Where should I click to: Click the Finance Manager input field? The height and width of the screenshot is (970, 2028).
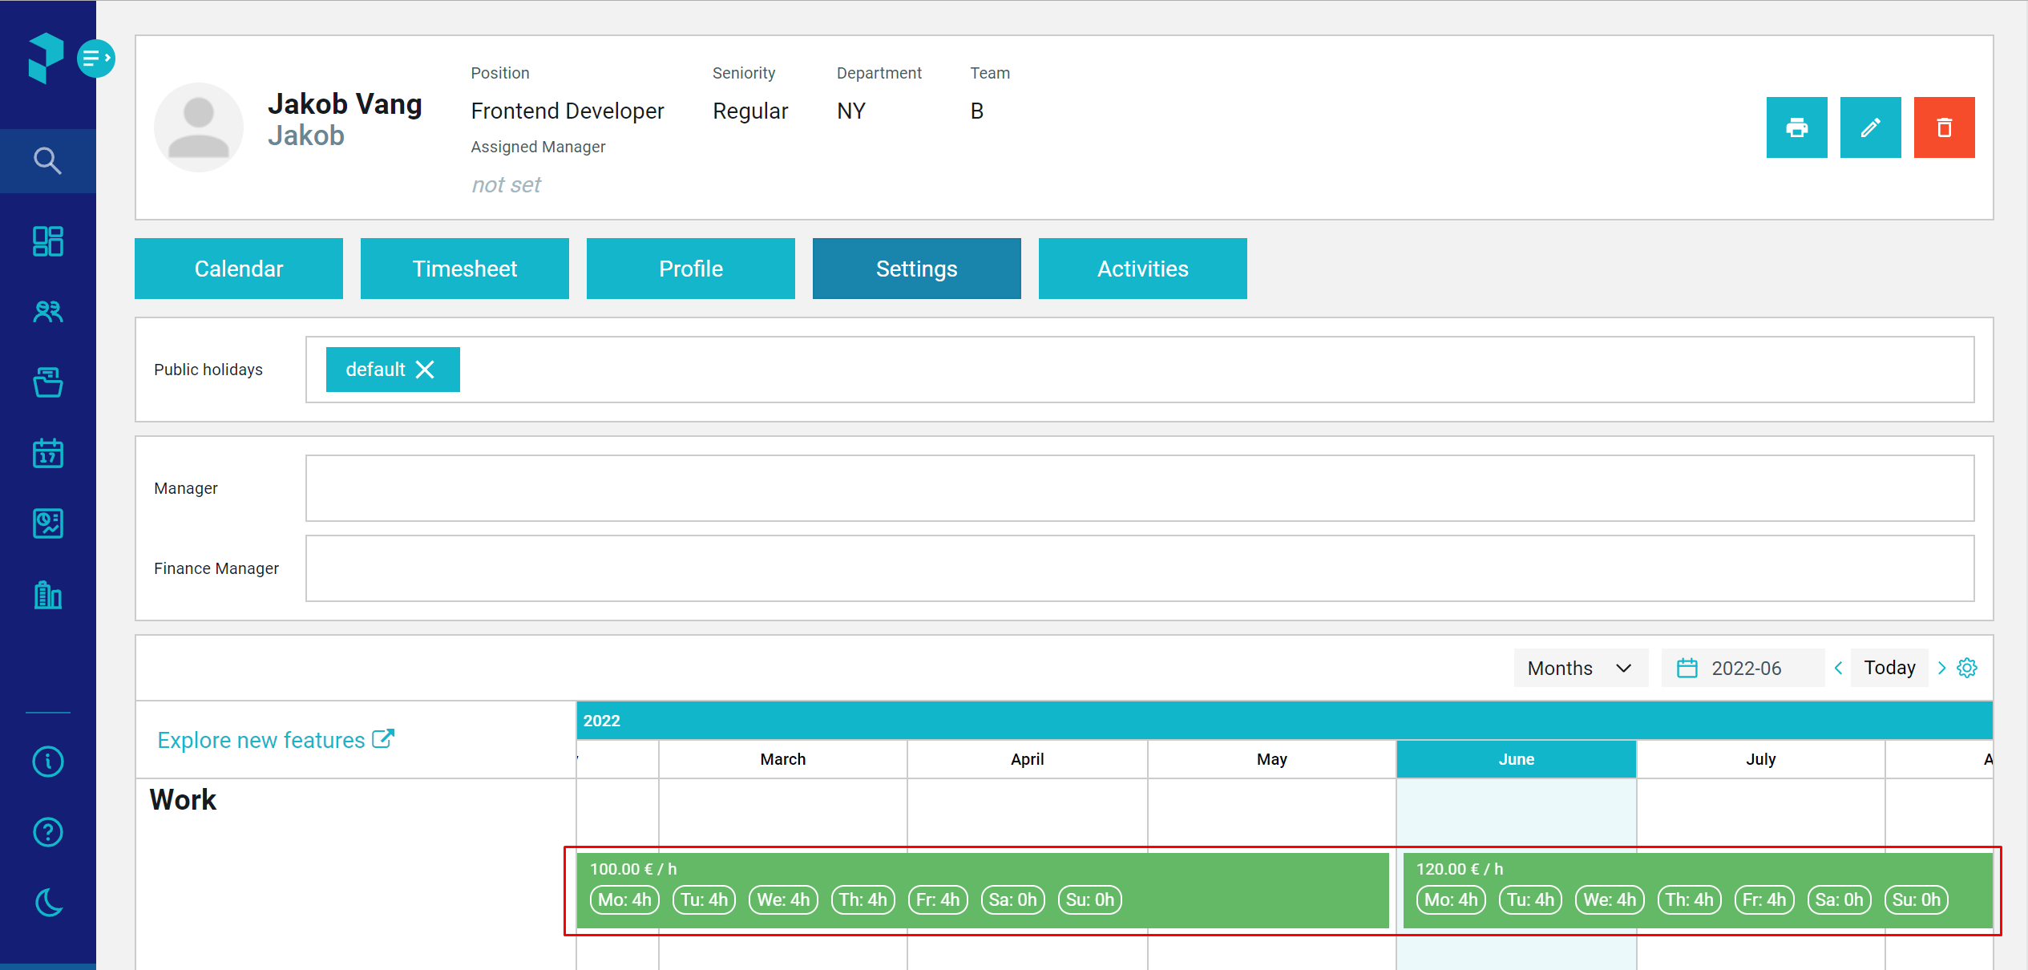coord(1139,568)
